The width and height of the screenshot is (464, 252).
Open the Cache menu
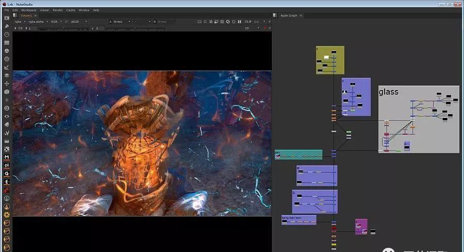click(71, 10)
